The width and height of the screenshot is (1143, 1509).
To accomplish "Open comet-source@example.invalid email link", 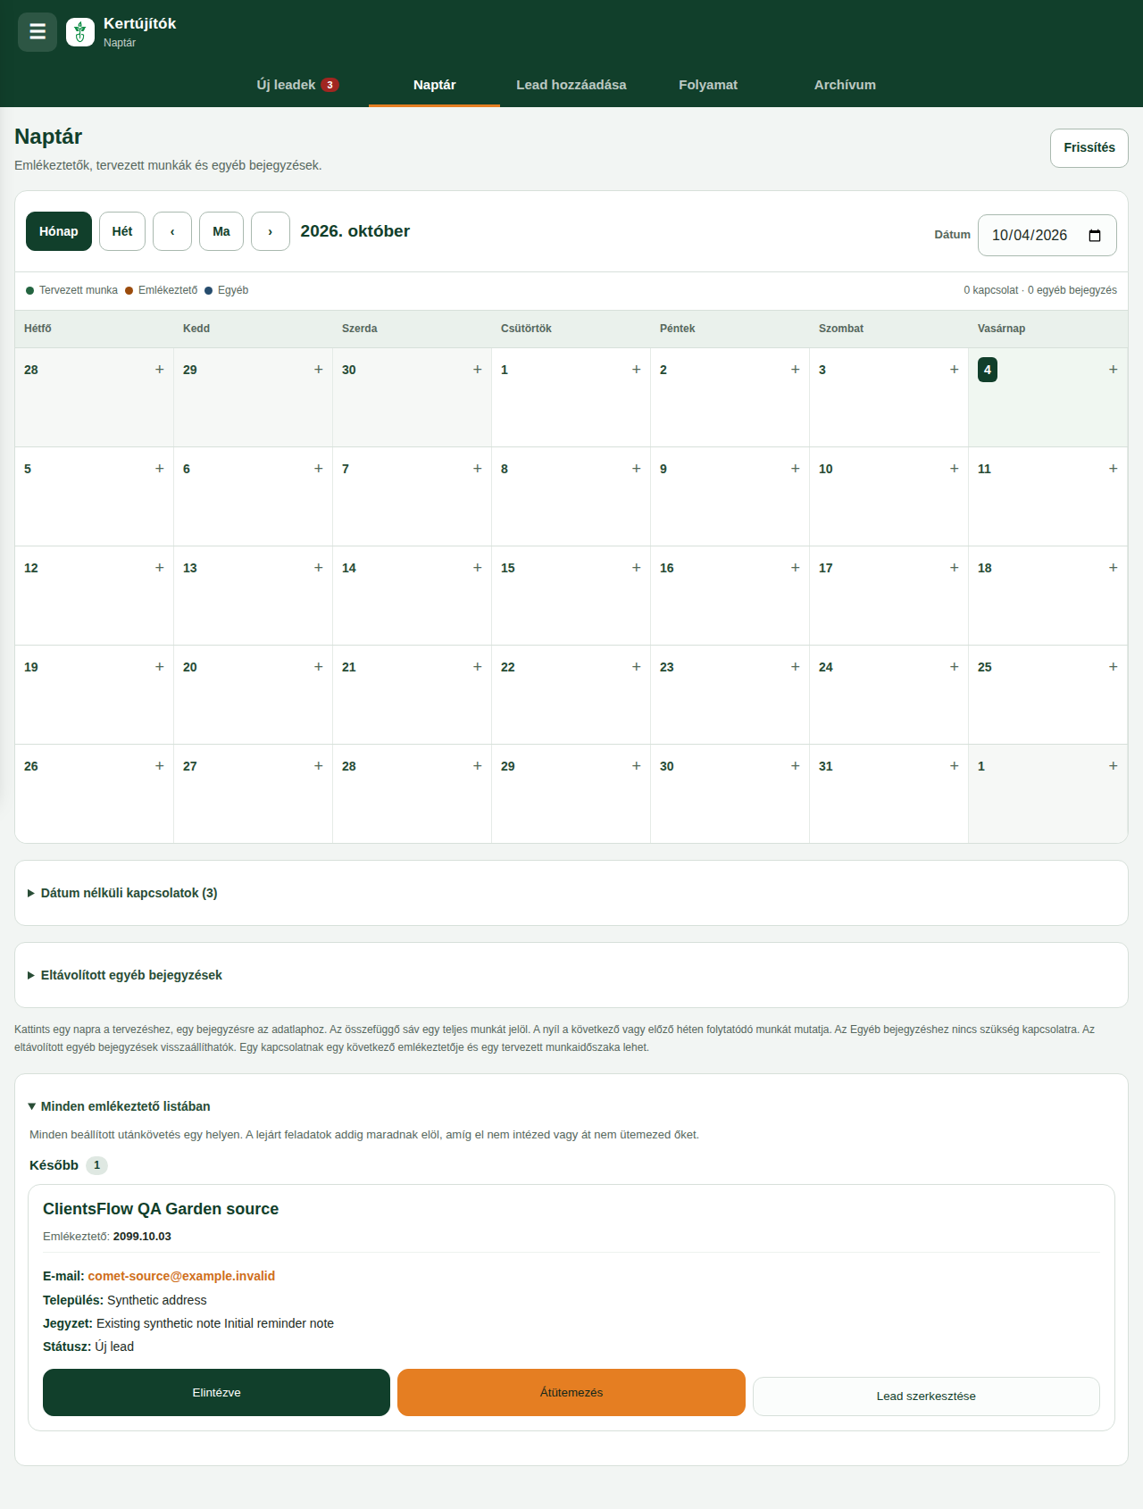I will click(x=181, y=1276).
